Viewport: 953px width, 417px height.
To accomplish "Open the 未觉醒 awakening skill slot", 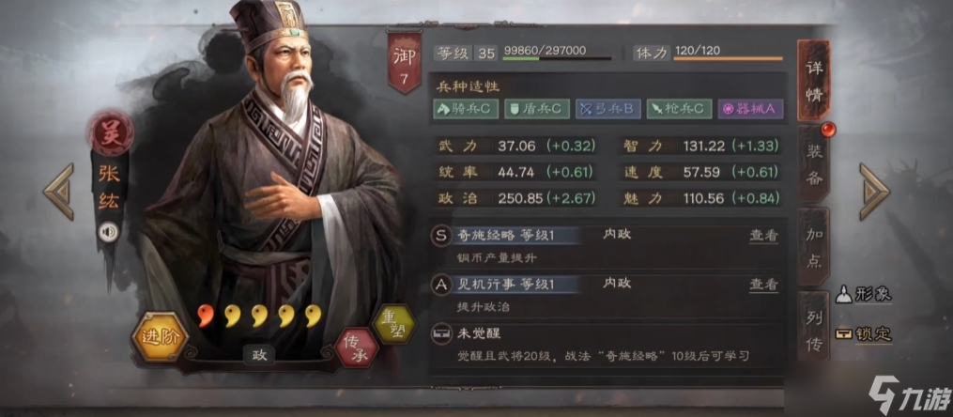I will (607, 344).
